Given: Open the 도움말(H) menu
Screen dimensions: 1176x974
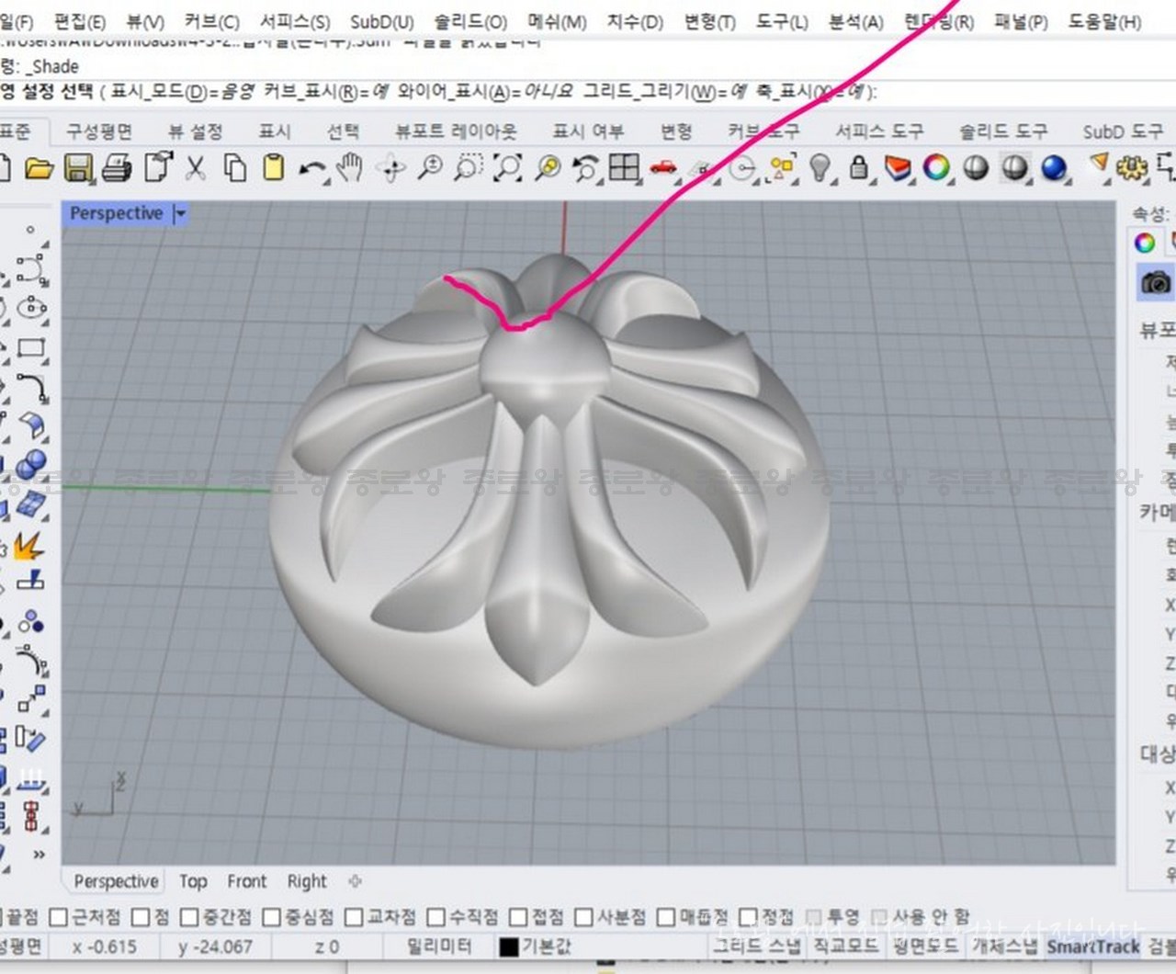Looking at the screenshot, I should (1104, 21).
